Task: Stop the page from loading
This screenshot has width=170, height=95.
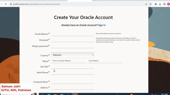Action: (x=6, y=4)
